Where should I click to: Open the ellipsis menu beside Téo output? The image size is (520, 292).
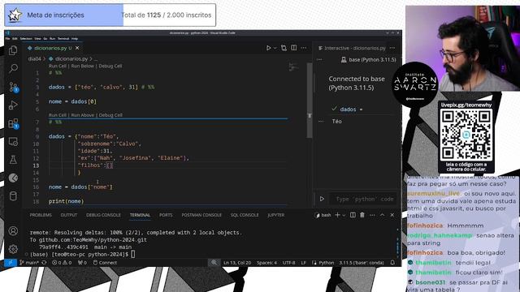click(x=321, y=121)
